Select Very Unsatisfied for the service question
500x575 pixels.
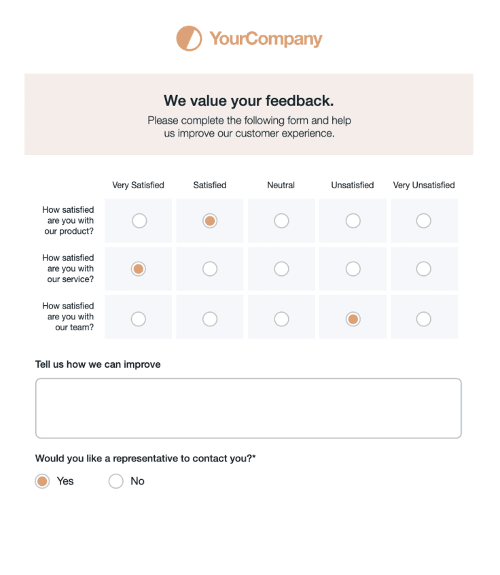click(x=424, y=268)
